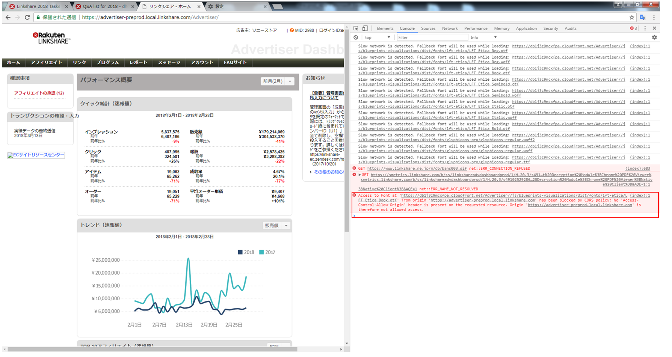Expand the Info log level dropdown
Image resolution: width=672 pixels, height=357 pixels.
point(484,38)
